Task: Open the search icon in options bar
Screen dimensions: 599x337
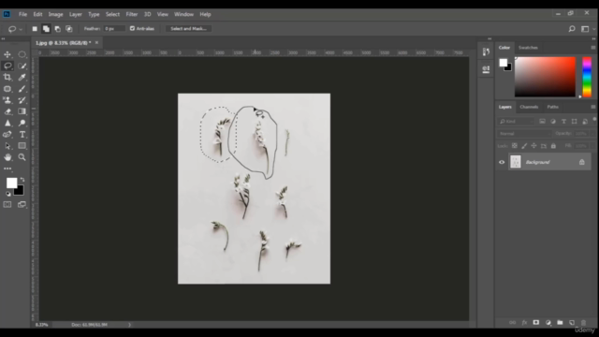Action: tap(572, 29)
